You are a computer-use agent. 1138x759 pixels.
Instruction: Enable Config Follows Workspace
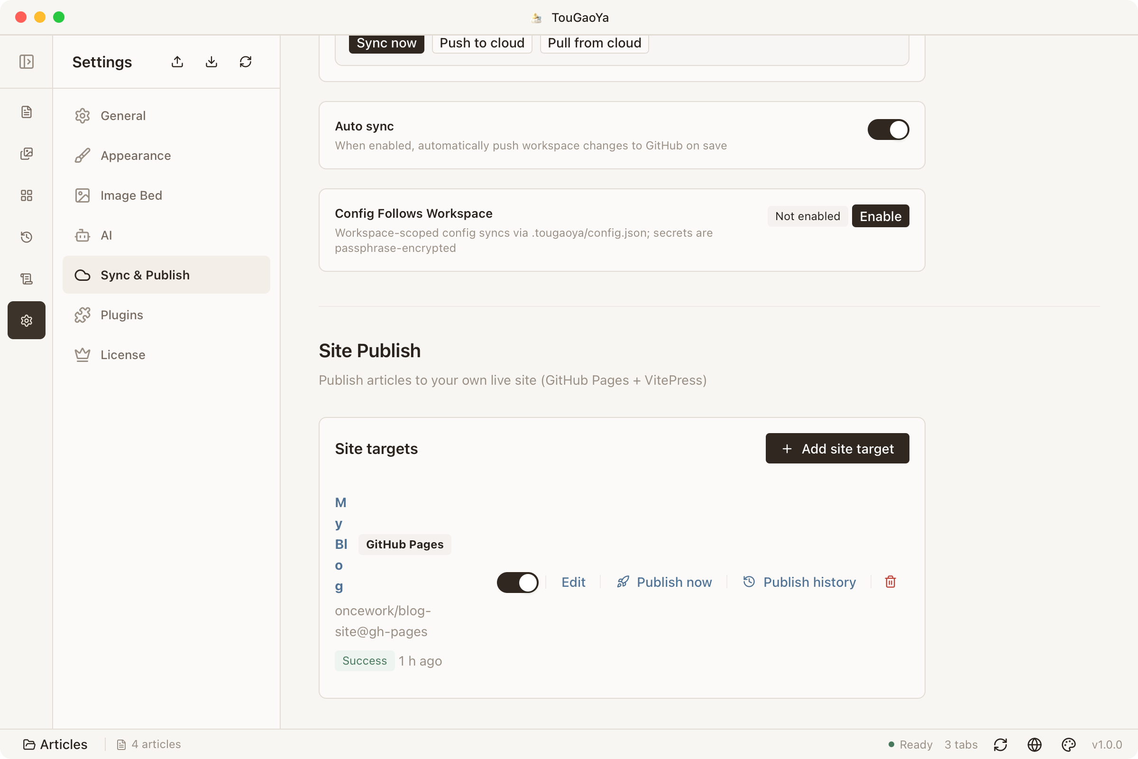pos(881,216)
